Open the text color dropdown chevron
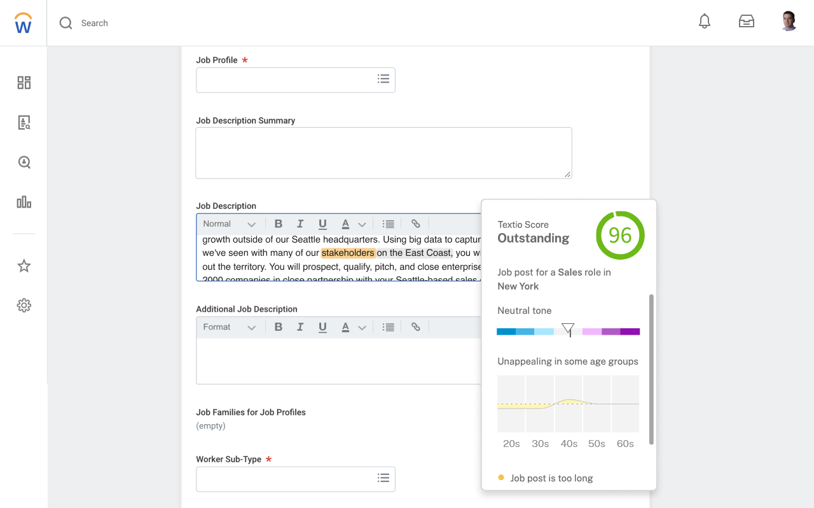 (x=361, y=224)
